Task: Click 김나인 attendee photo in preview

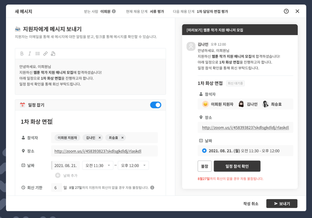Action: pyautogui.click(x=241, y=104)
